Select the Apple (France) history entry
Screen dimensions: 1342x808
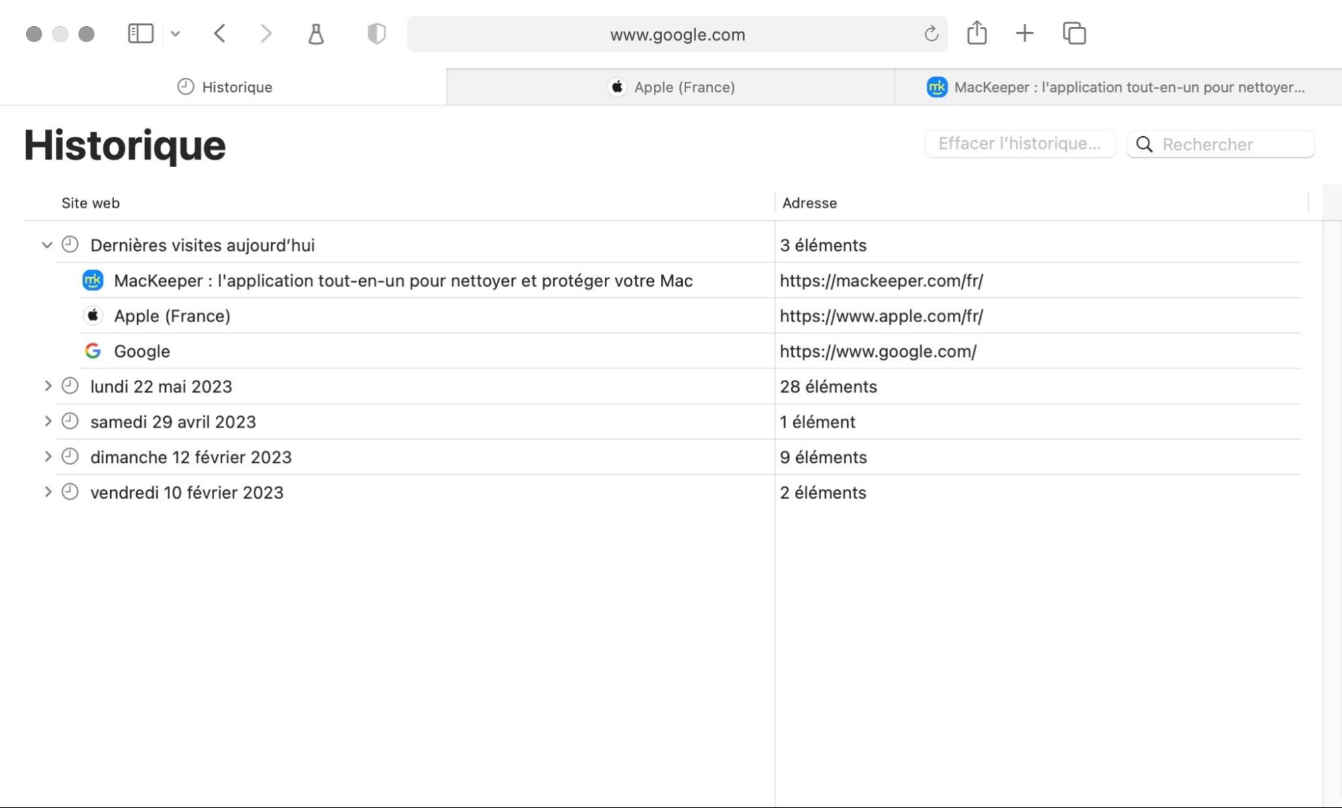[x=690, y=315]
